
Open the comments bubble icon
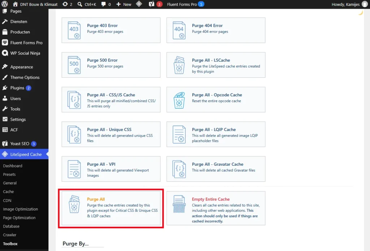pyautogui.click(x=103, y=4)
